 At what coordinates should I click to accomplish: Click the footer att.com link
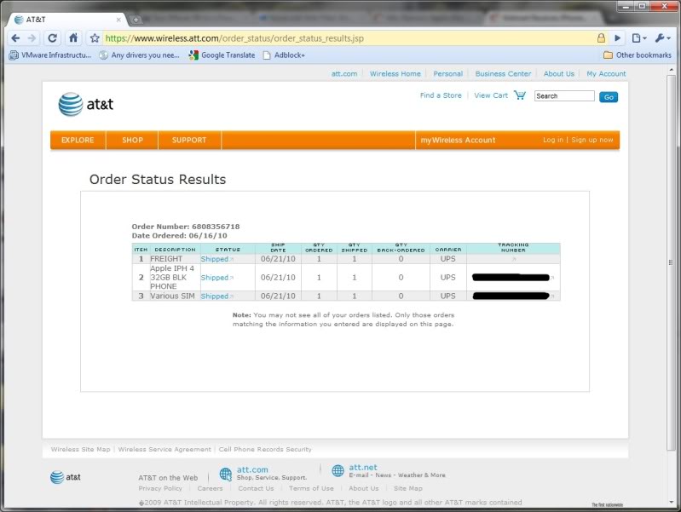pyautogui.click(x=252, y=469)
